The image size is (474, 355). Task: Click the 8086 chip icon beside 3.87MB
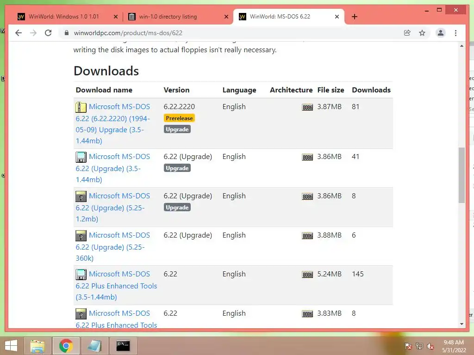click(307, 107)
